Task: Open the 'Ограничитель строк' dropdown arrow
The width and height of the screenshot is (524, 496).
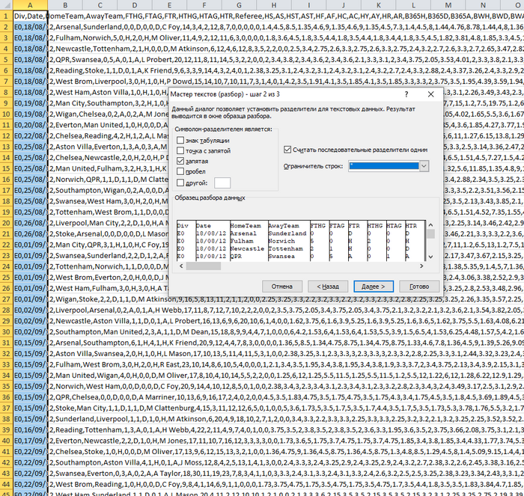Action: tap(424, 166)
